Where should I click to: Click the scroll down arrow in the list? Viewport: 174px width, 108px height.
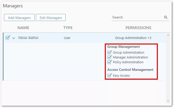click(168, 101)
